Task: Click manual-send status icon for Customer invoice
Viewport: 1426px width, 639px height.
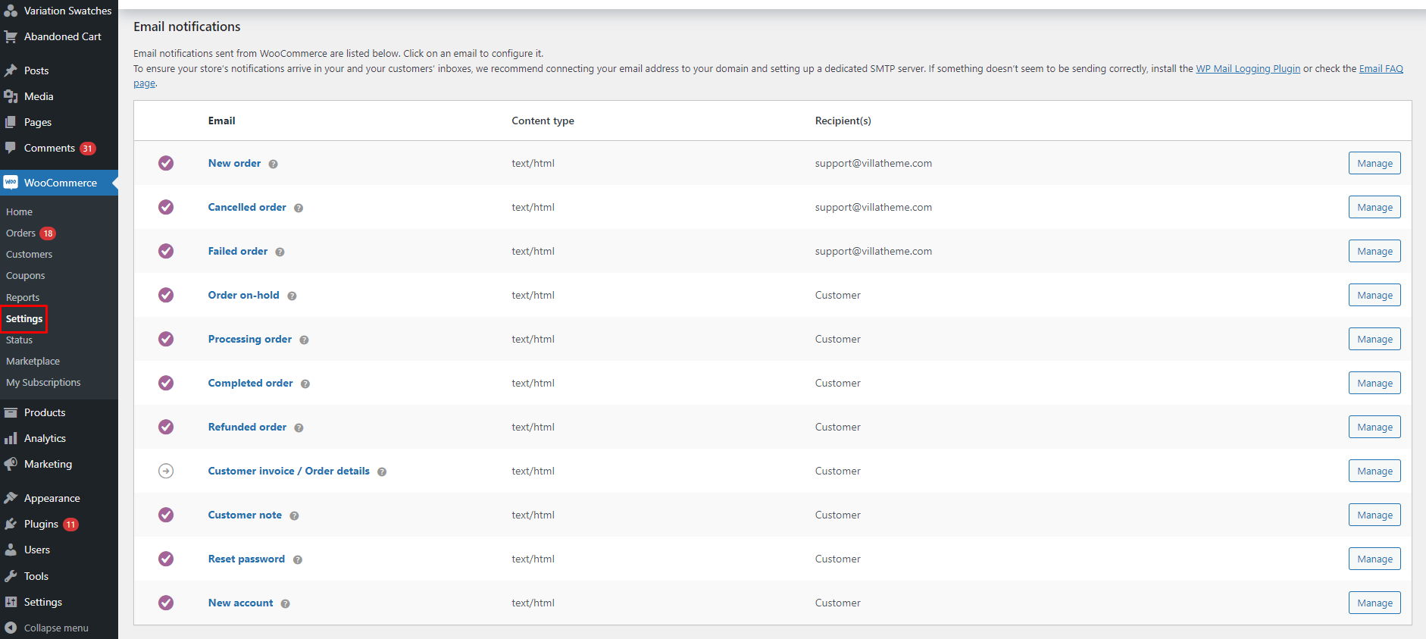Action: [x=166, y=471]
